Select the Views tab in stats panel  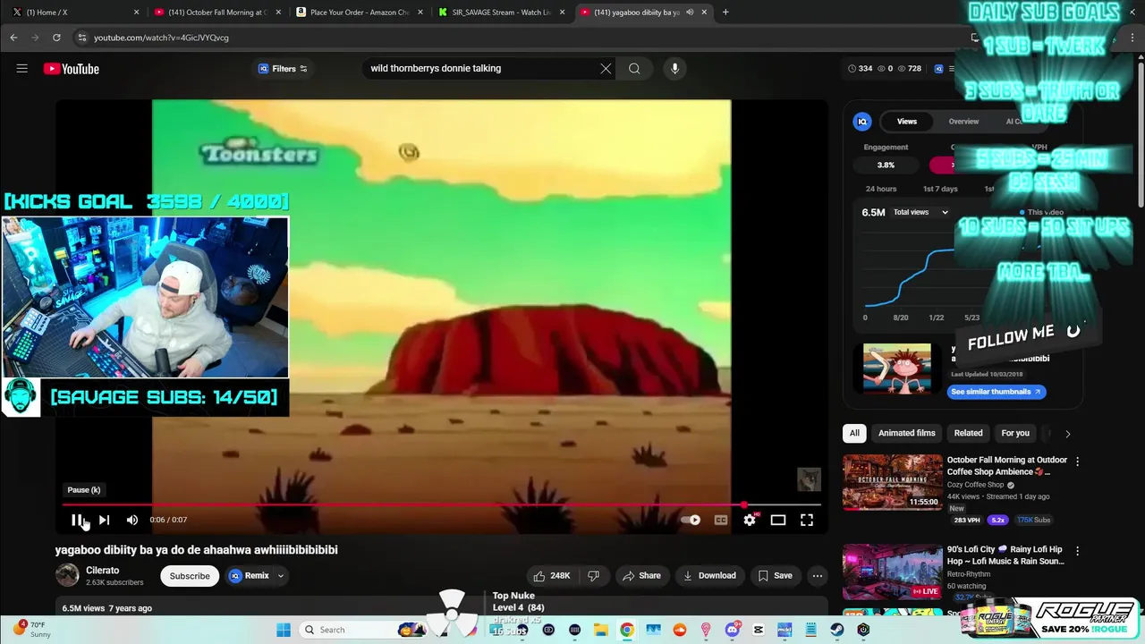[907, 122]
